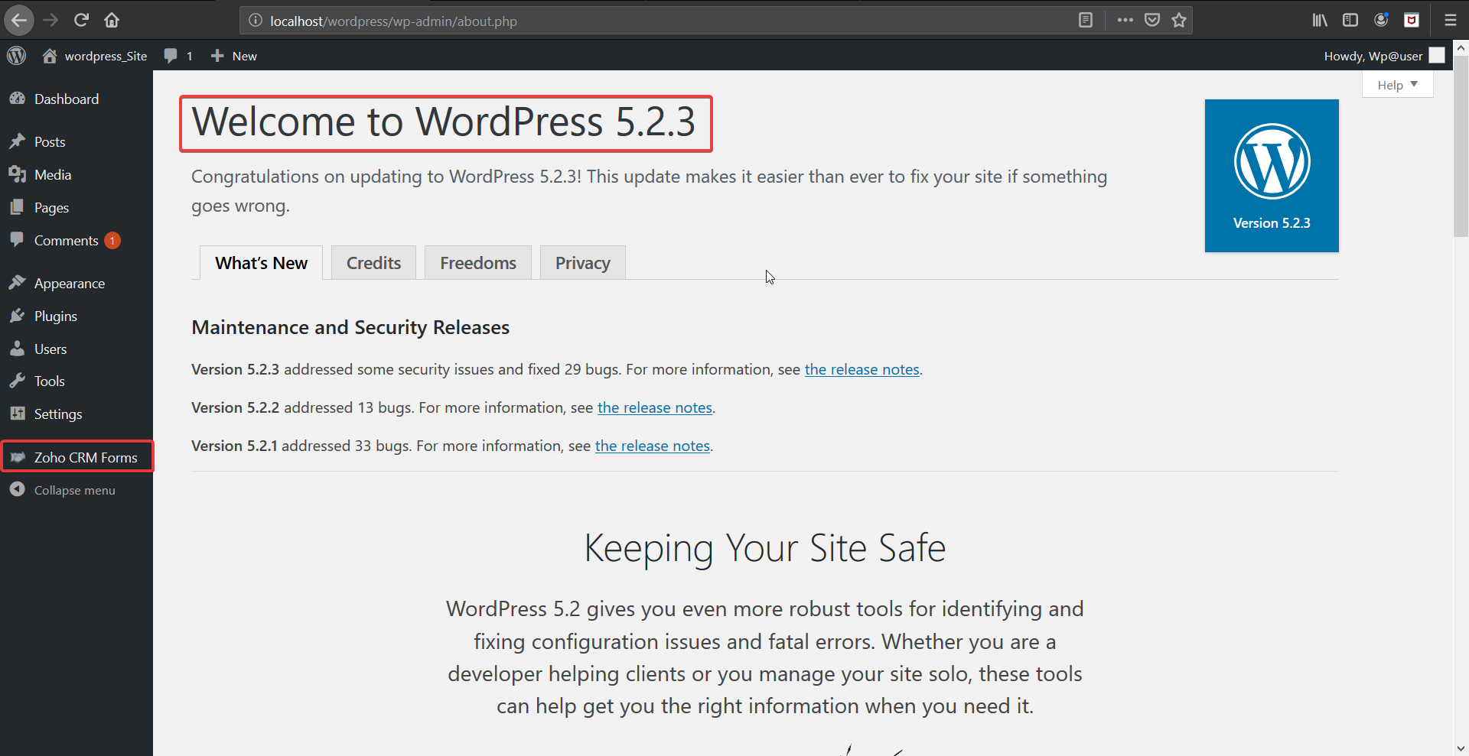Click the scrollbar up arrow
1469x756 pixels.
pos(1461,48)
